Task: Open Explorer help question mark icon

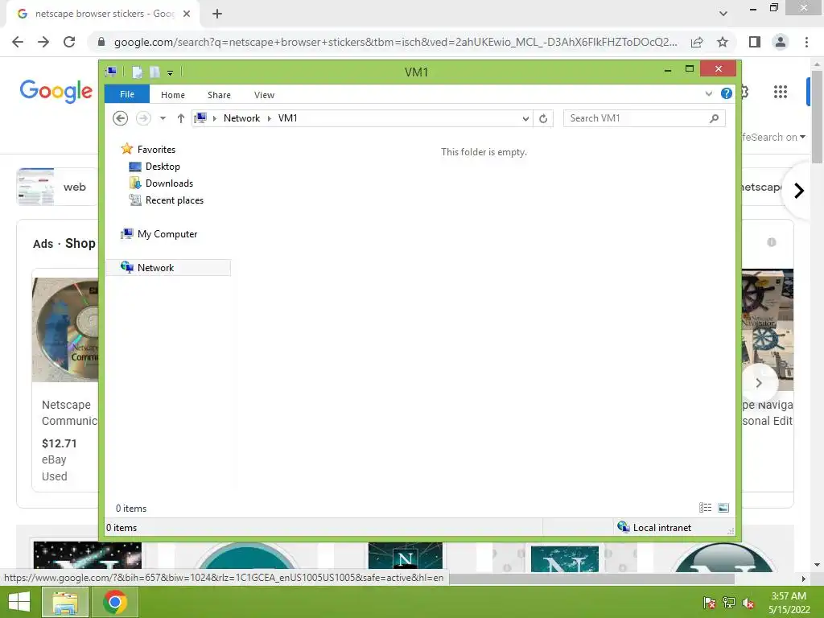Action: point(727,93)
